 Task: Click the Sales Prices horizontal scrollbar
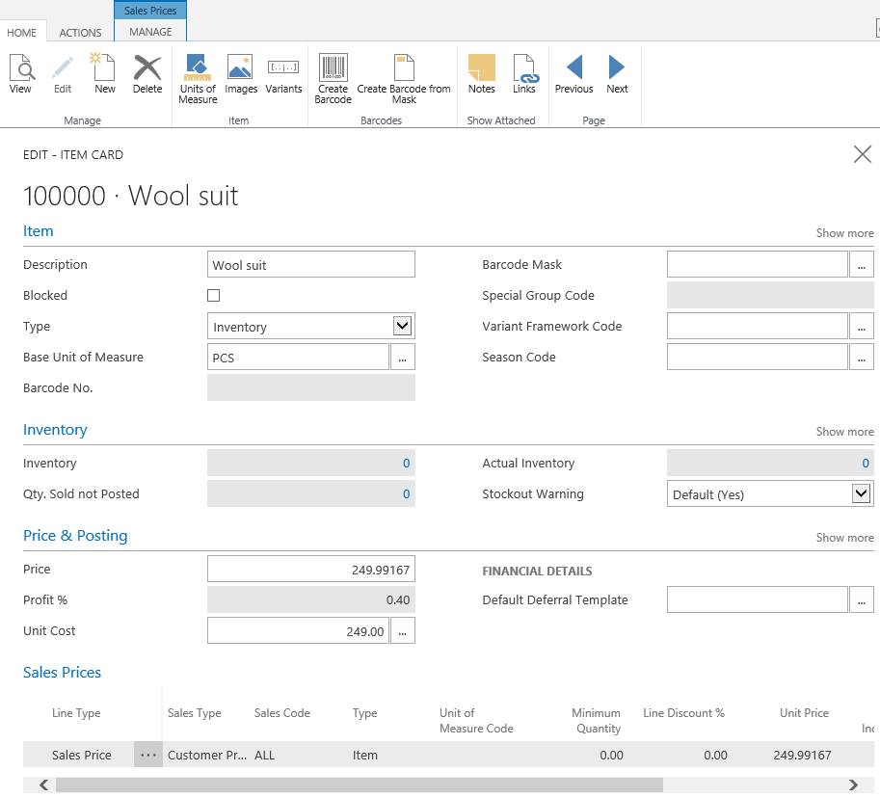[359, 785]
